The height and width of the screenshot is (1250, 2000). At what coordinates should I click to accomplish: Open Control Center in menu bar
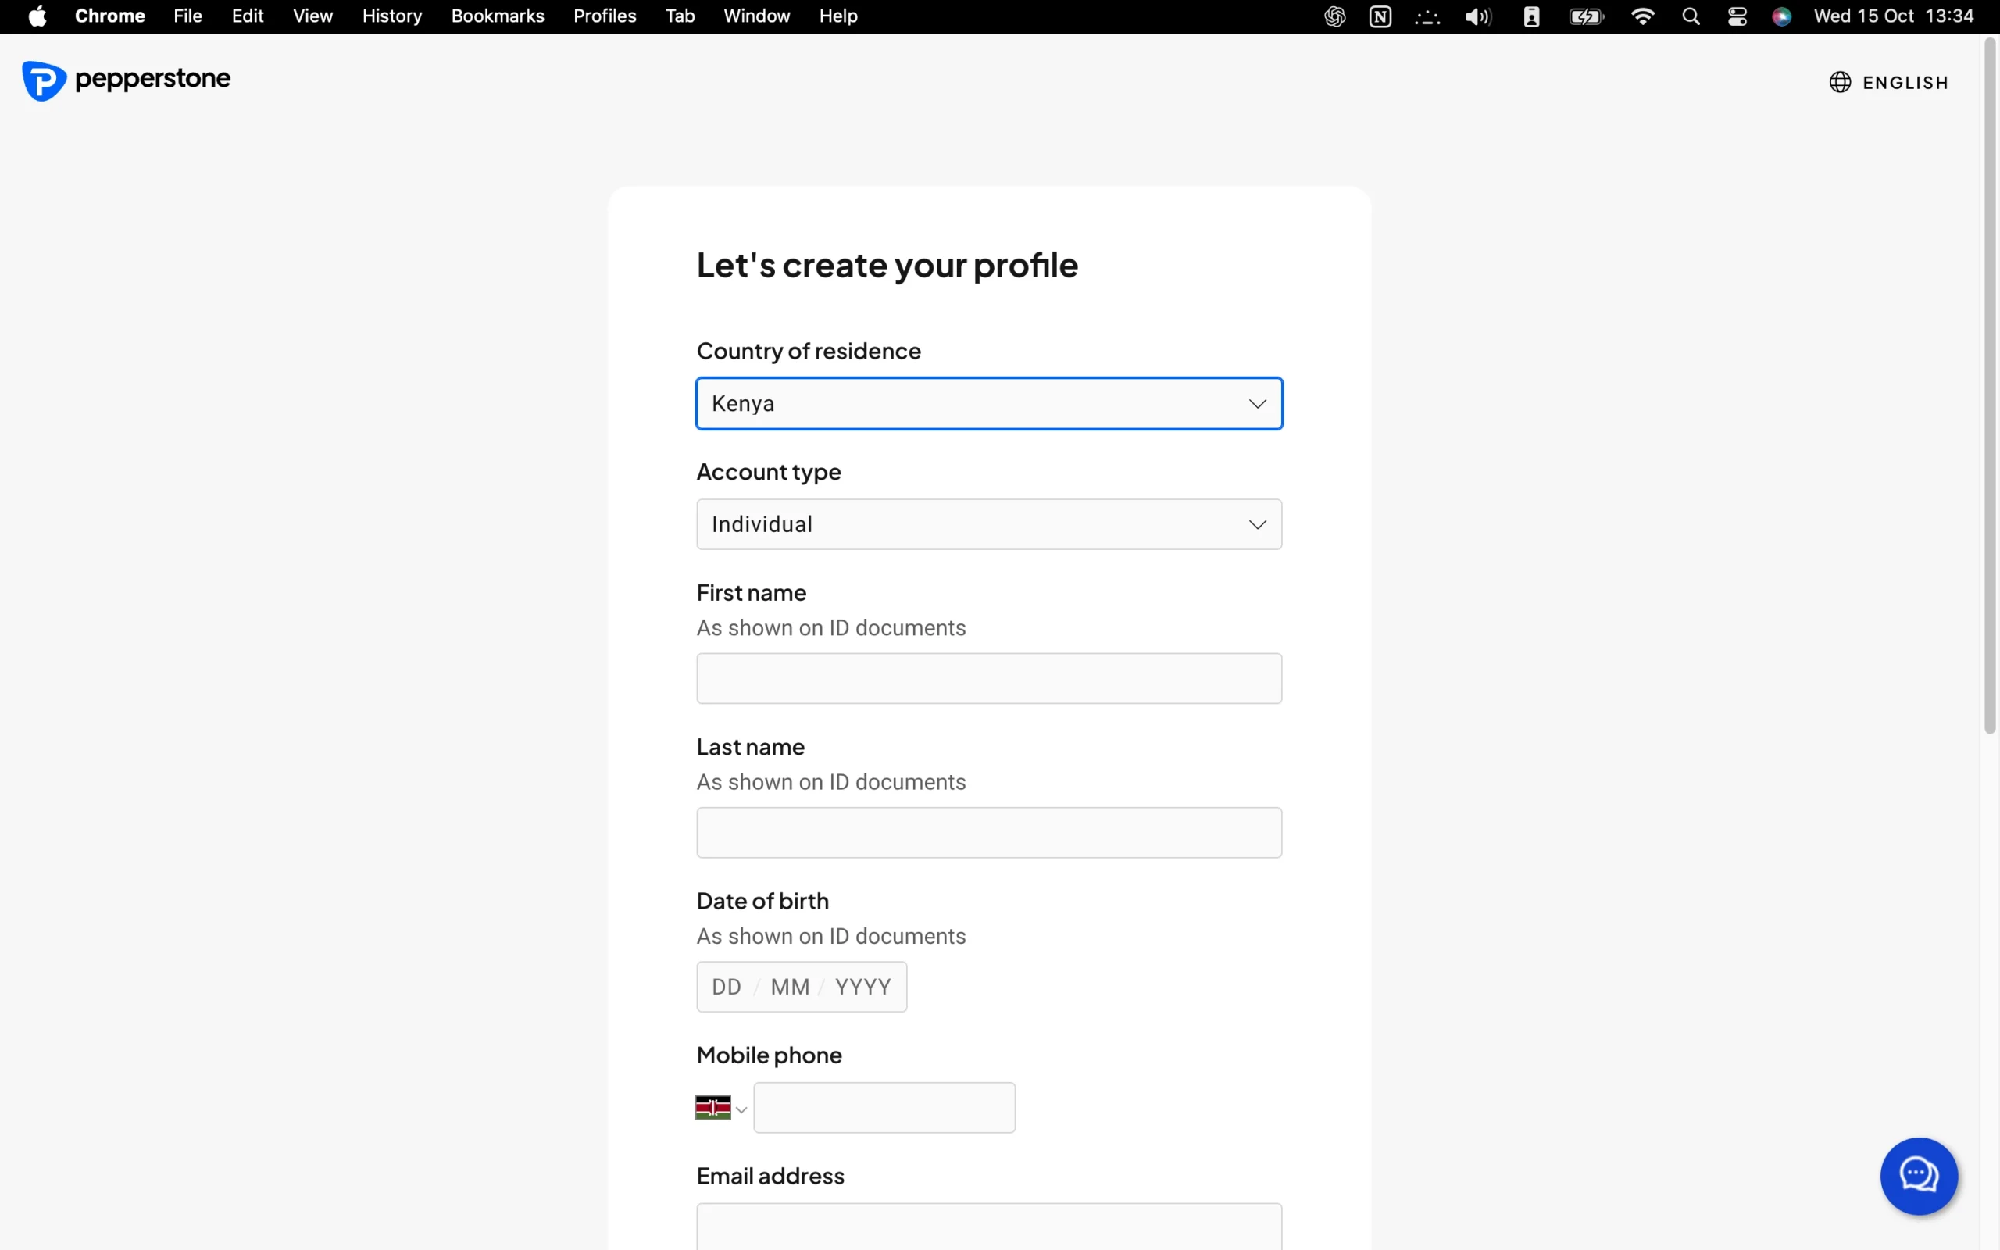pos(1737,16)
